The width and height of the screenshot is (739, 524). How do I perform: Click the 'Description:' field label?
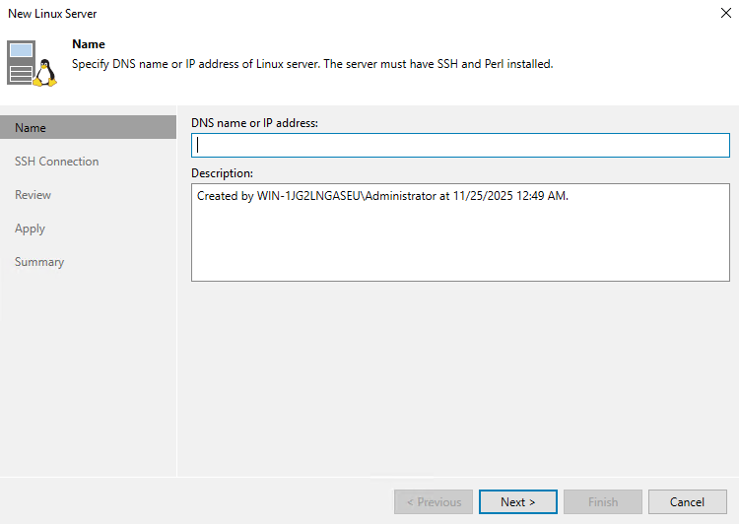[223, 173]
